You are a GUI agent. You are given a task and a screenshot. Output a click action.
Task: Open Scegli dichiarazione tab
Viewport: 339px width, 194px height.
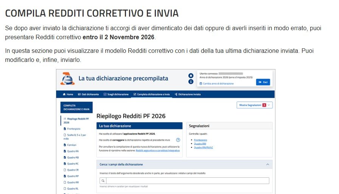coord(116,94)
